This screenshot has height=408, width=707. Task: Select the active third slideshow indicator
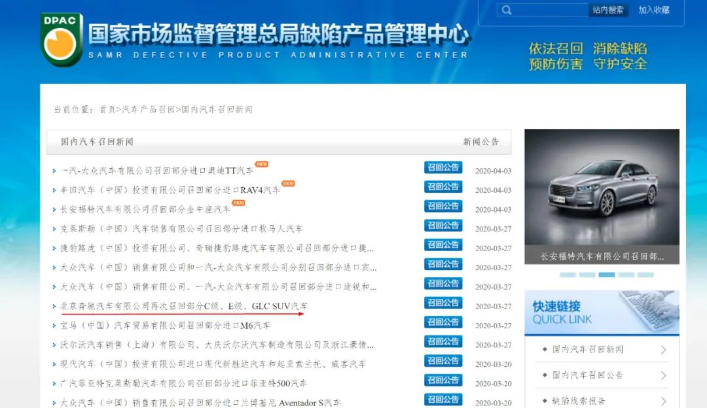[x=606, y=275]
